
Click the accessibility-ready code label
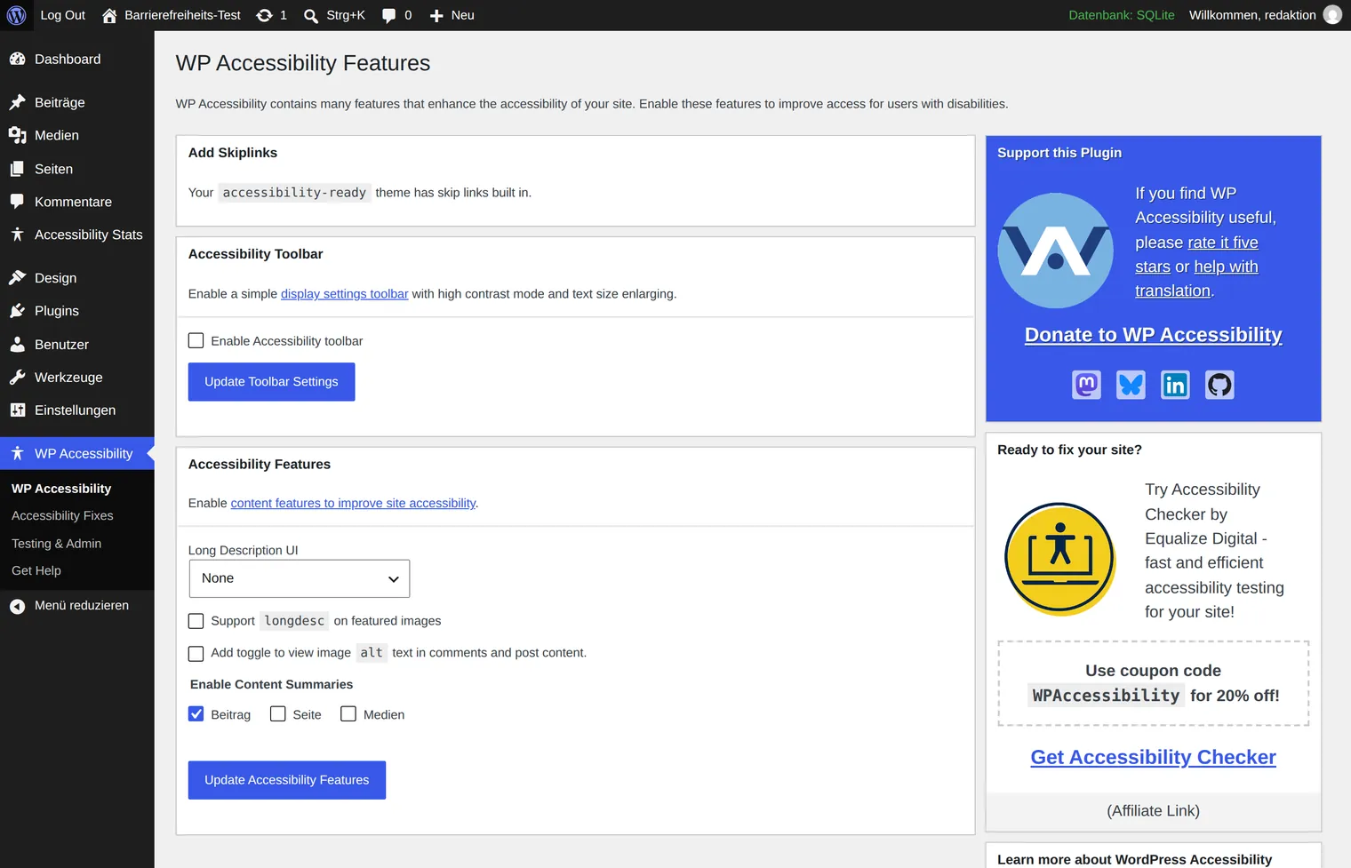pyautogui.click(x=294, y=193)
